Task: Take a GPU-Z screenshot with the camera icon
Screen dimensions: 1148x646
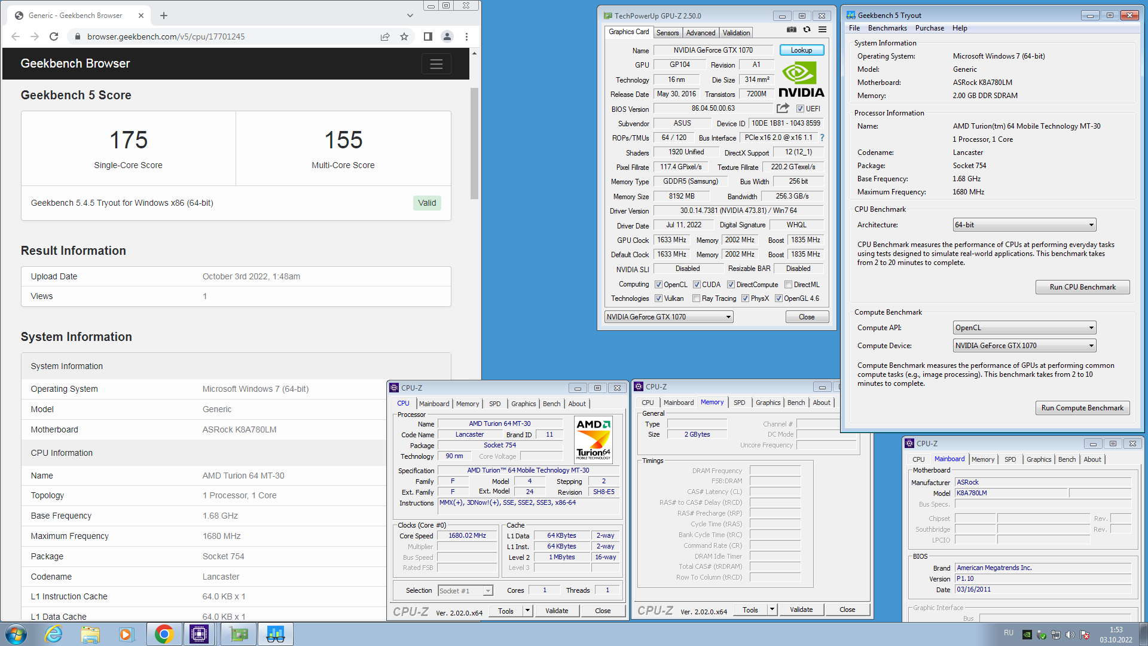Action: pos(792,30)
